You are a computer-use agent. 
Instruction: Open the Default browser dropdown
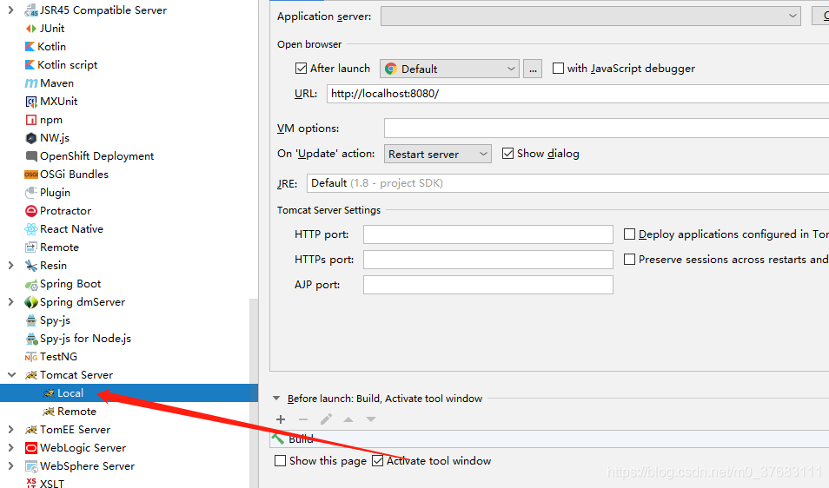click(449, 69)
